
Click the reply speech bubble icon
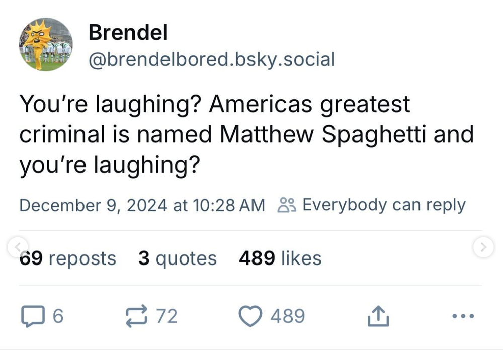click(x=34, y=316)
